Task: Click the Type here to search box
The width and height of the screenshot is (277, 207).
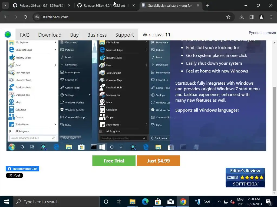Action: (56, 202)
